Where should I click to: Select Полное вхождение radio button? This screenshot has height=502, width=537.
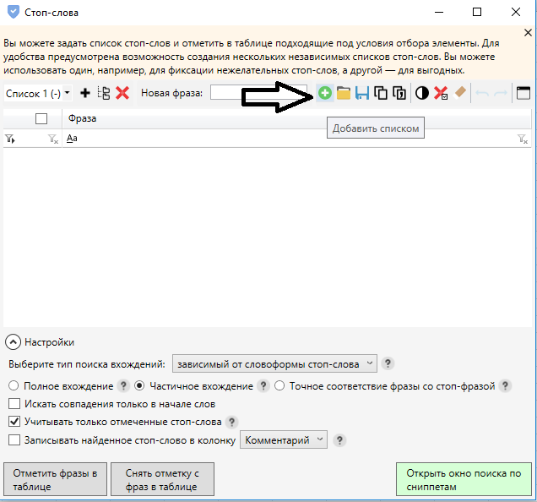pyautogui.click(x=14, y=385)
